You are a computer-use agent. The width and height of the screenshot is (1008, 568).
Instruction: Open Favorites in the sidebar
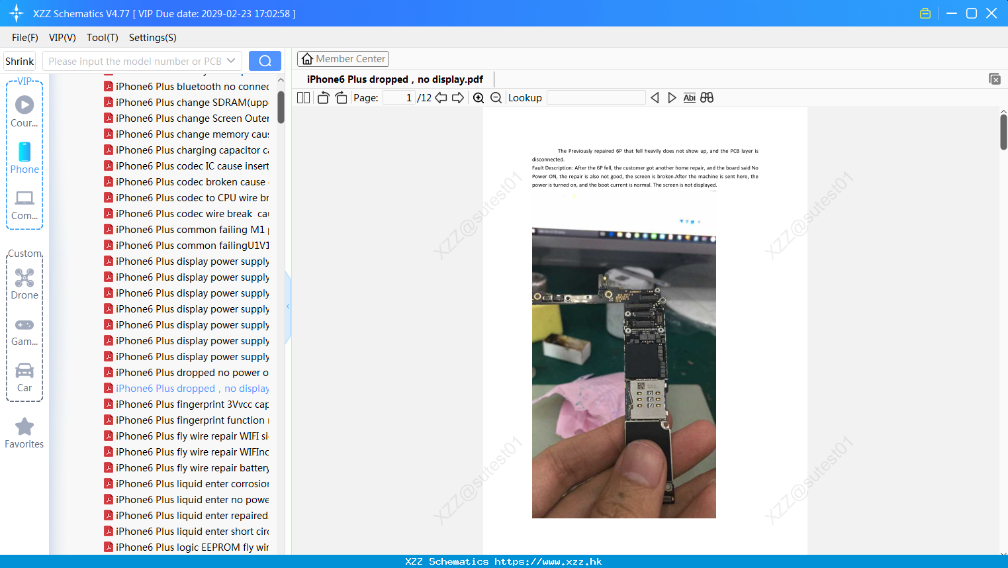(24, 433)
